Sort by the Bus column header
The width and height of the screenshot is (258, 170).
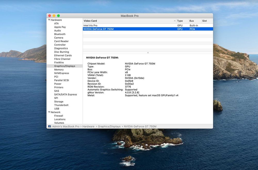click(x=195, y=21)
